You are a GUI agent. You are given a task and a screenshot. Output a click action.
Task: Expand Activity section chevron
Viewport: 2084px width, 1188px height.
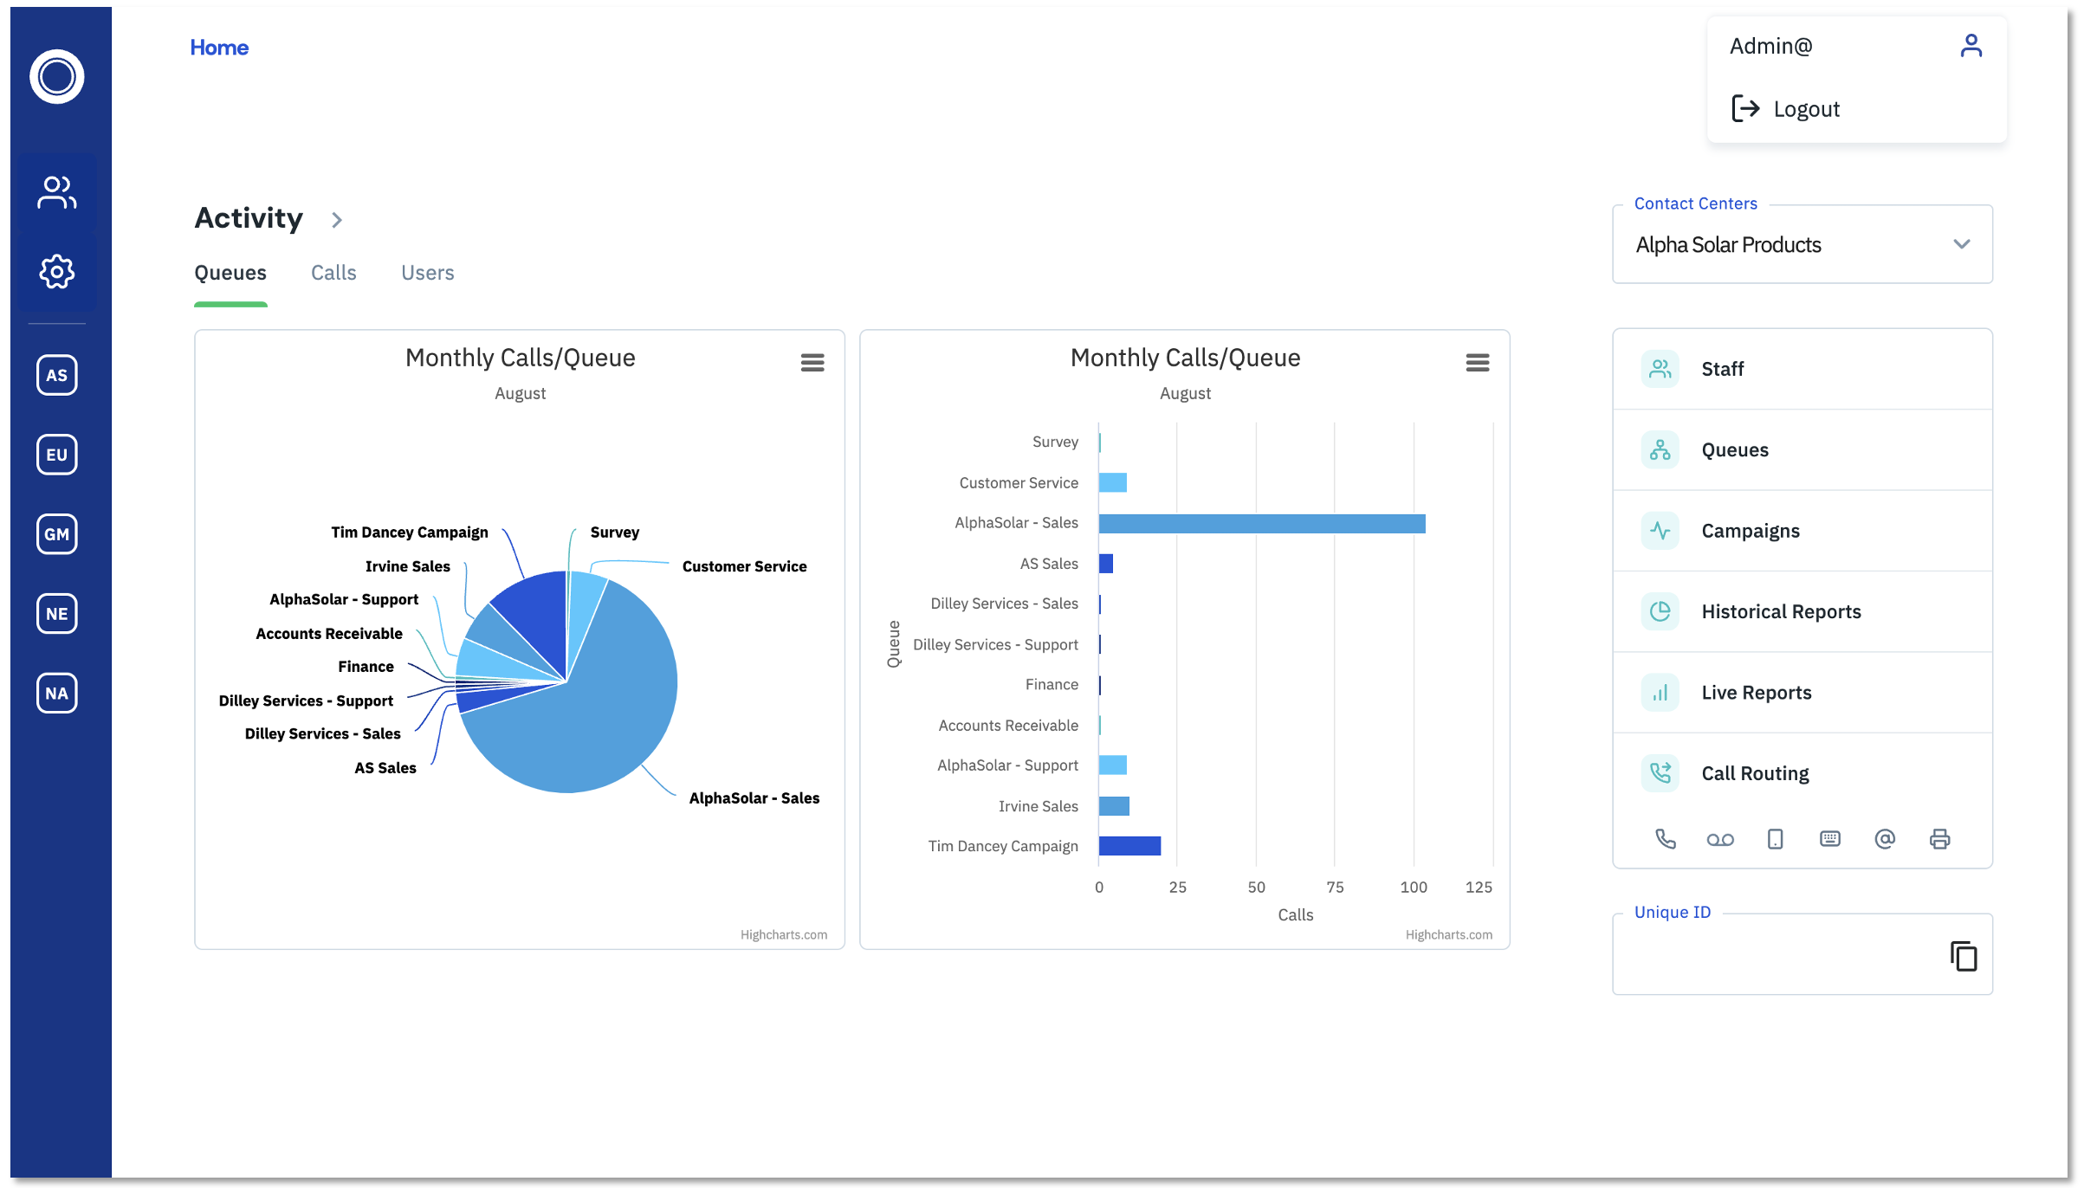(337, 220)
